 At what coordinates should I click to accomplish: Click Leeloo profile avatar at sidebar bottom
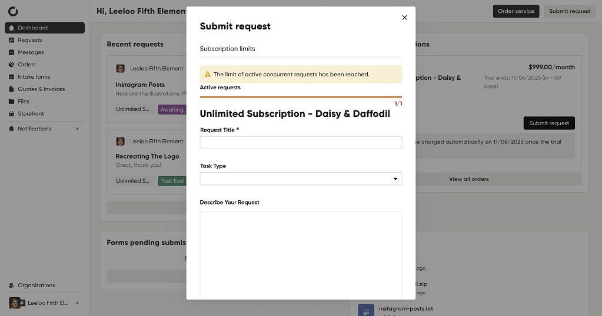coord(15,303)
